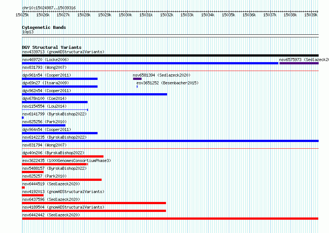Open the nsv1154554 (Lou2014) label
Image resolution: width=329 pixels, height=233 pixels.
(44, 106)
